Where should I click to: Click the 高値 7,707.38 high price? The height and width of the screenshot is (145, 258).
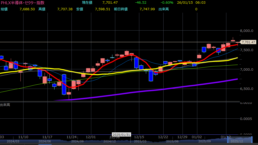(65, 9)
